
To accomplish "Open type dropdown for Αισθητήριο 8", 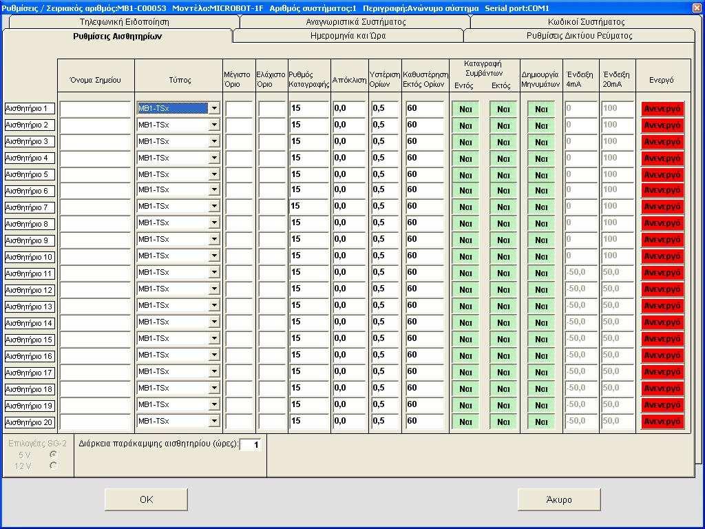I will [x=214, y=222].
